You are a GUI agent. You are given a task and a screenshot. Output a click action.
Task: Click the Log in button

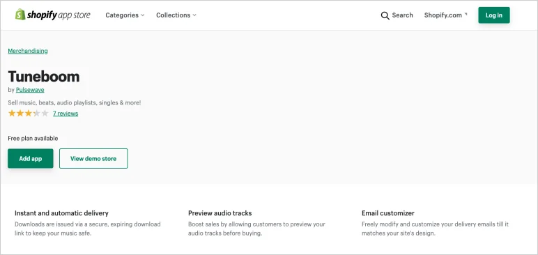tap(494, 15)
